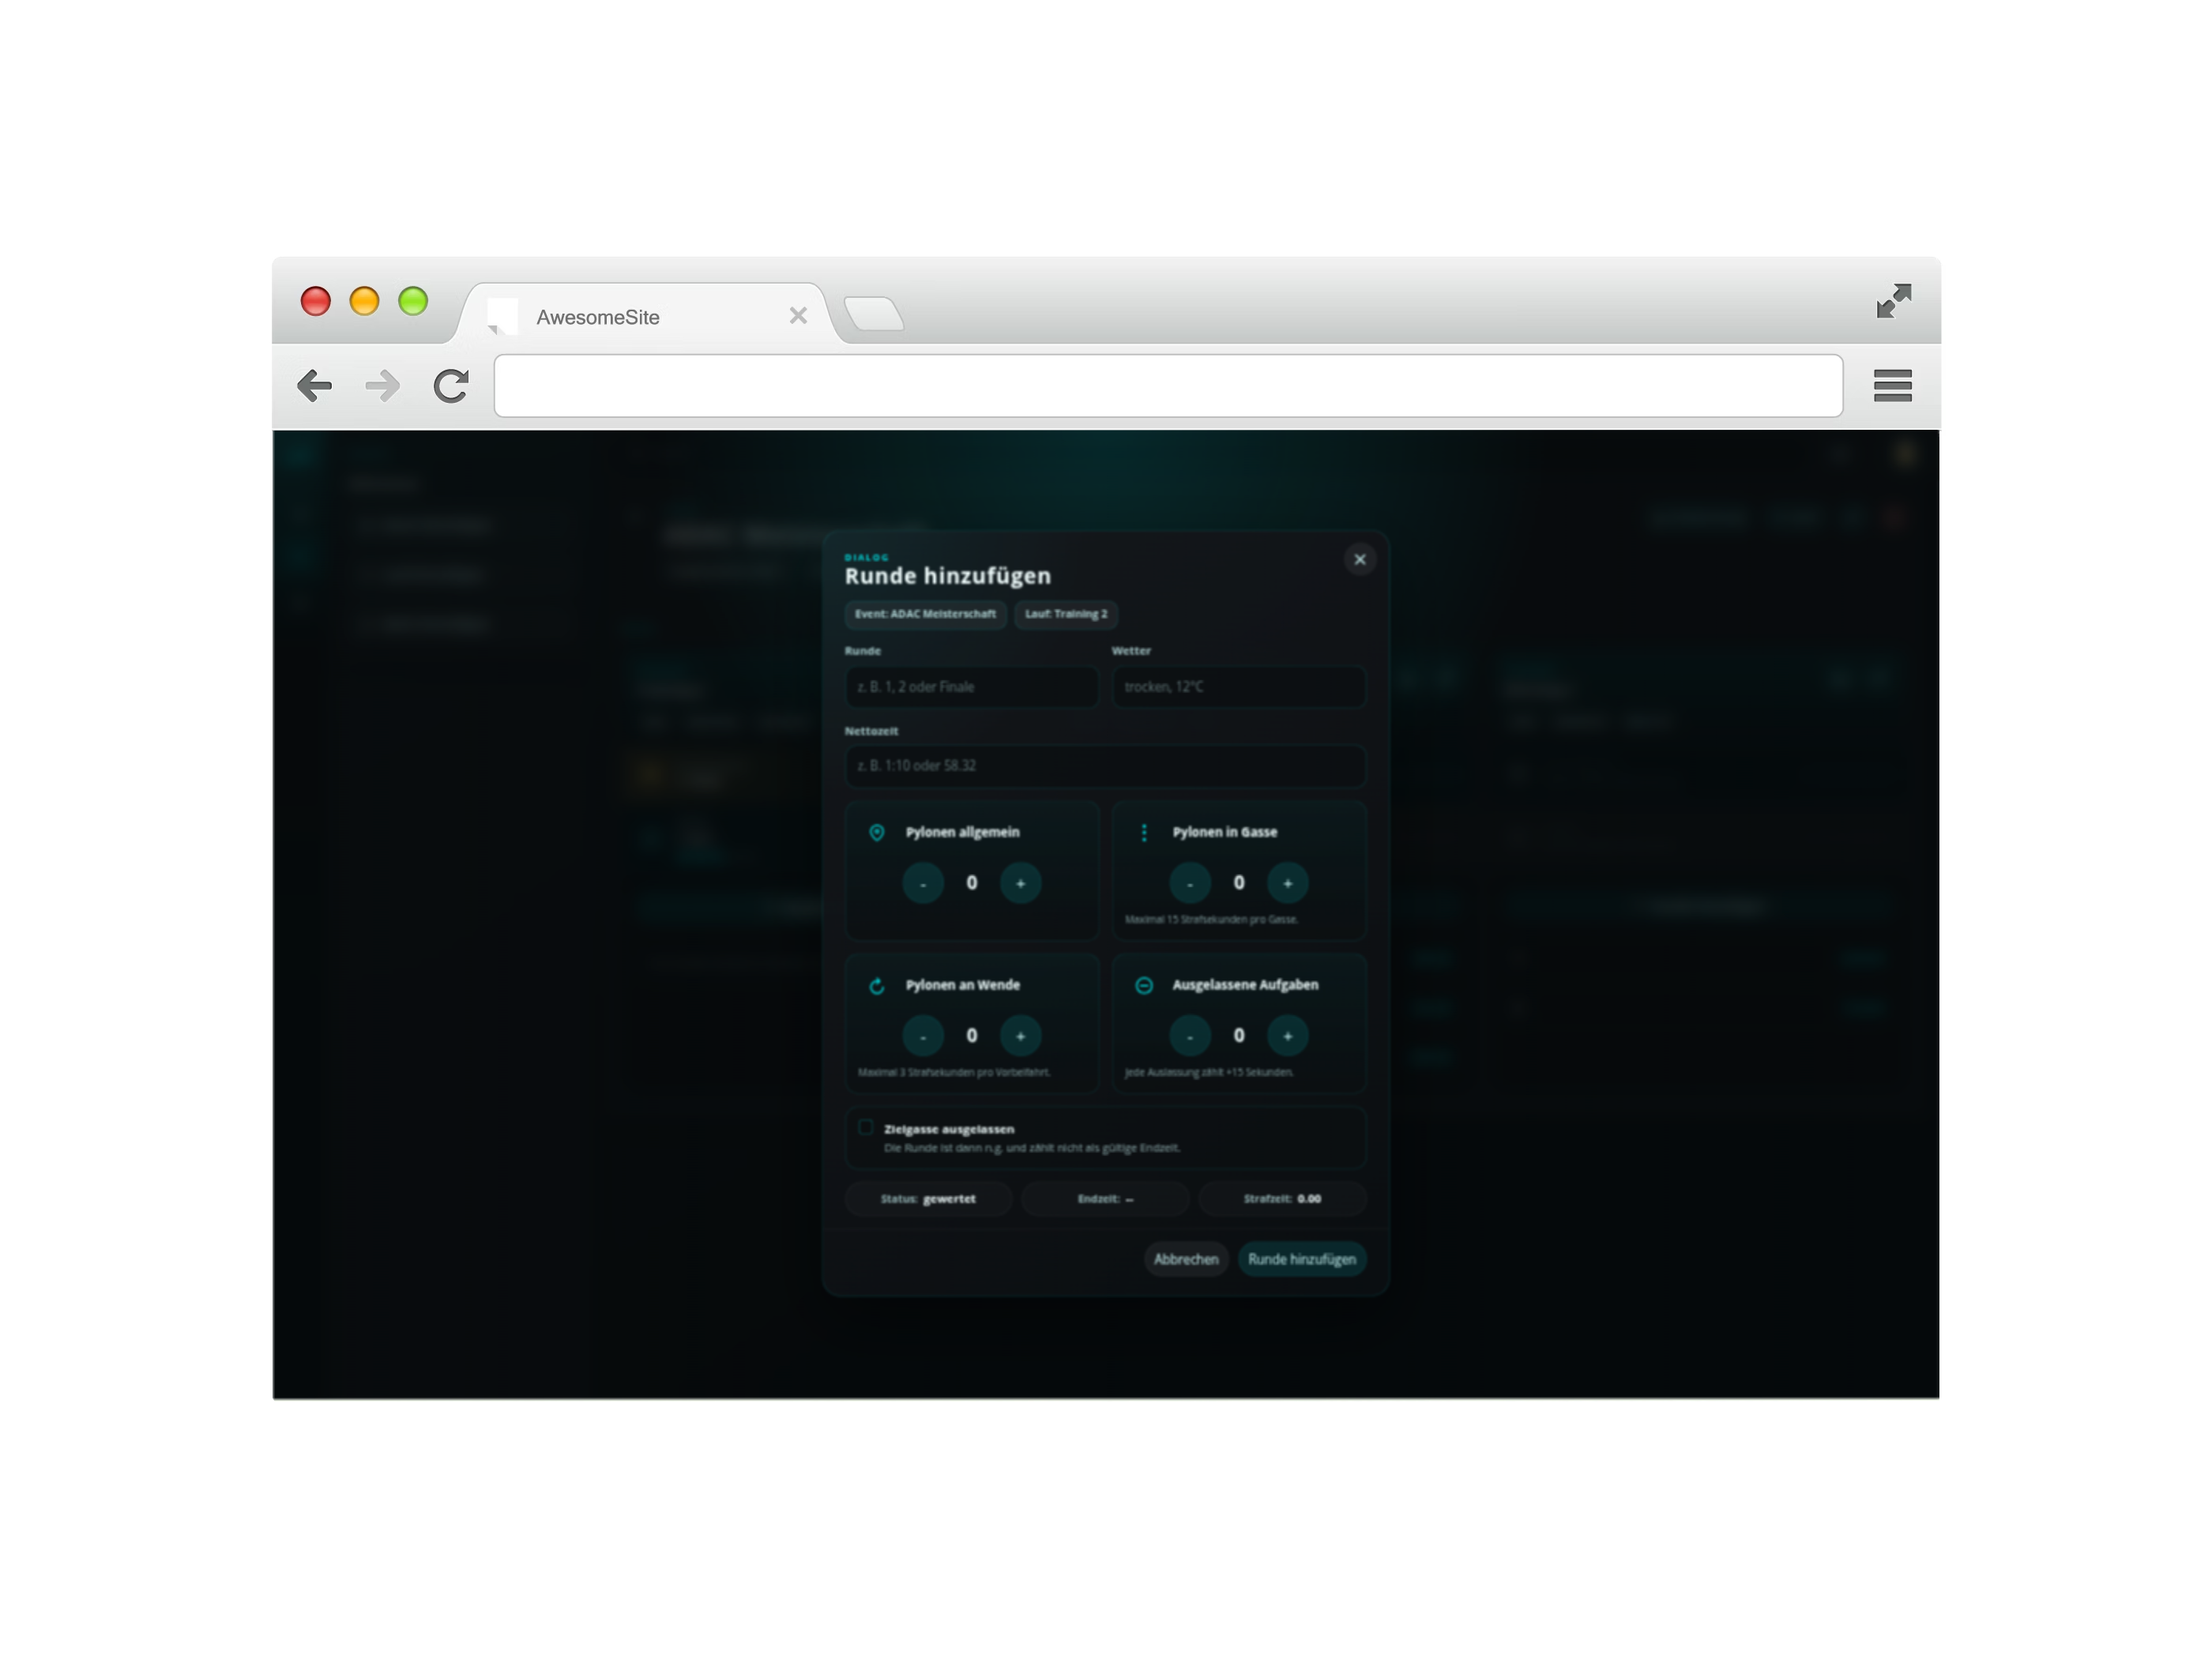The height and width of the screenshot is (1659, 2212).
Task: Decrease Pylonen in Gasse count
Action: 1189,883
